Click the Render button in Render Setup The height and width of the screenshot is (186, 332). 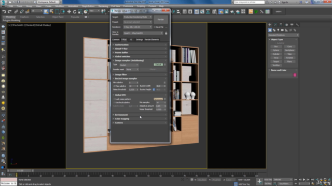(x=161, y=20)
